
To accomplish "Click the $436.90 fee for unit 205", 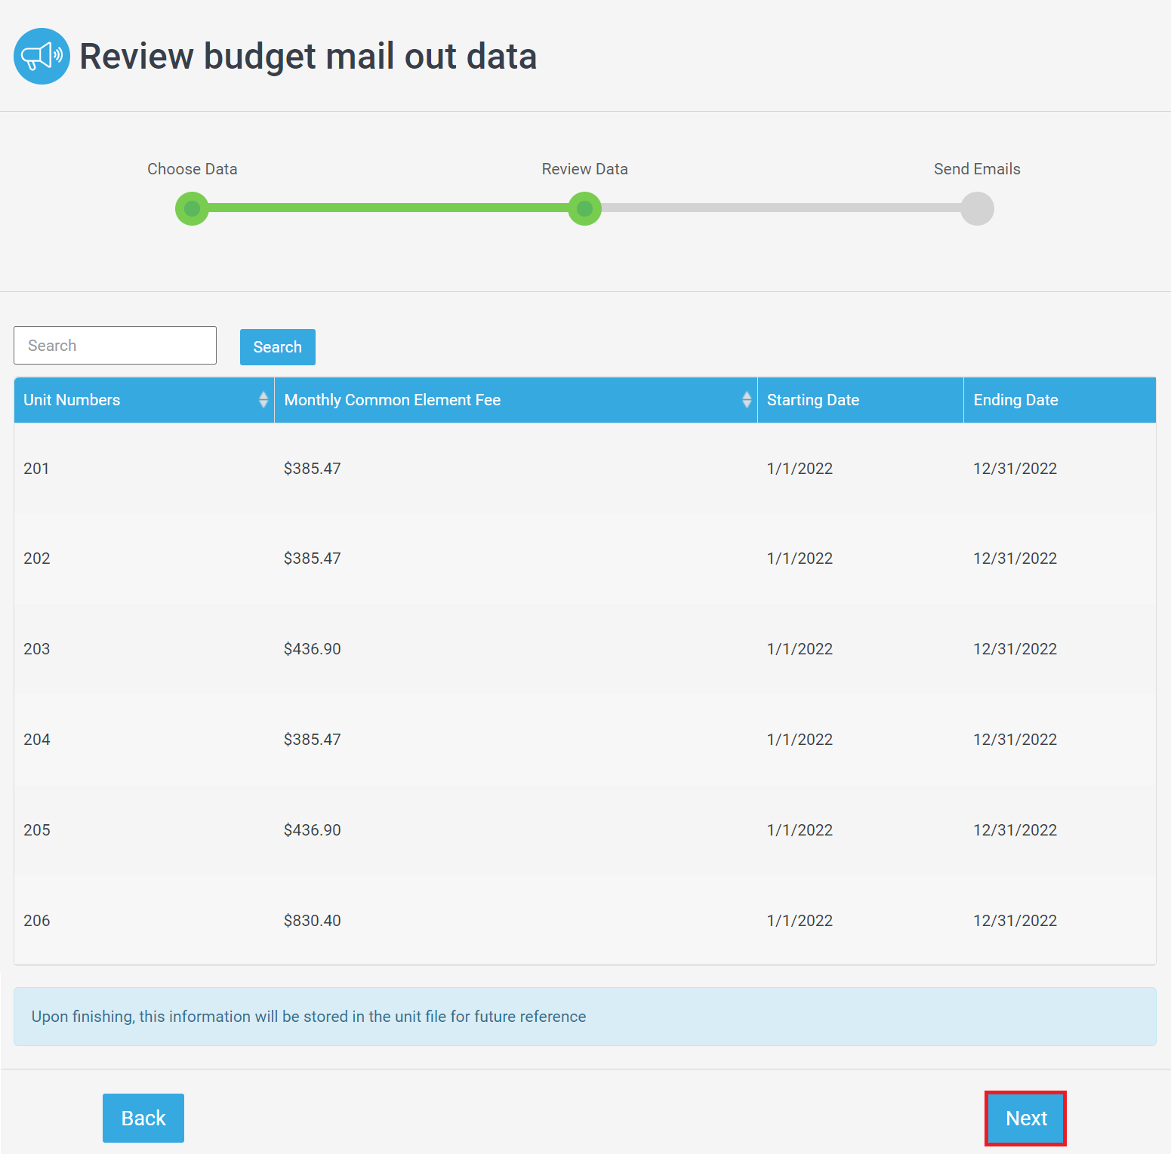I will [x=313, y=830].
